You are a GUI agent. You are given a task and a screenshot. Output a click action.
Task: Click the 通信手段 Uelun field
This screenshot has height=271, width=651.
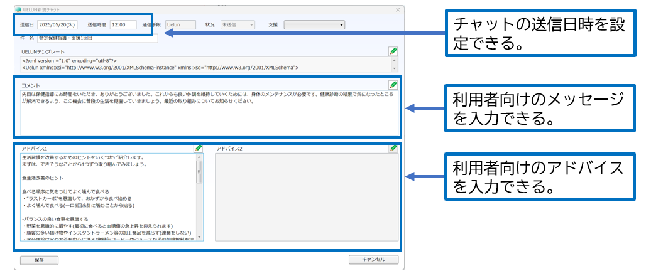(x=181, y=25)
